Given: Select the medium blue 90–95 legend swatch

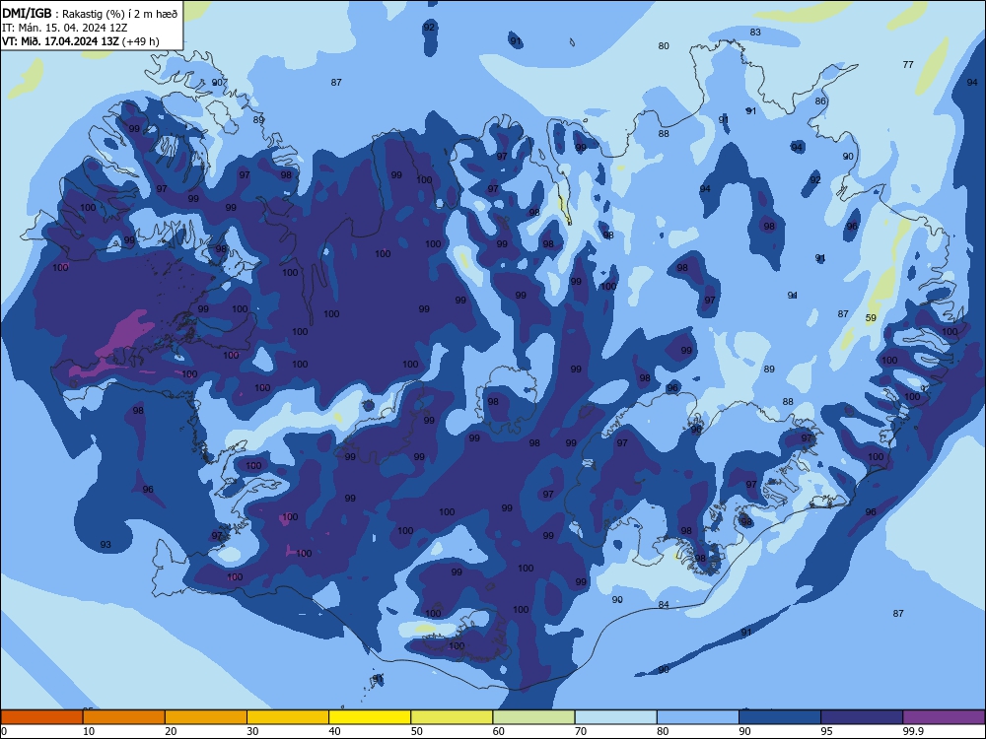Looking at the screenshot, I should (x=780, y=717).
